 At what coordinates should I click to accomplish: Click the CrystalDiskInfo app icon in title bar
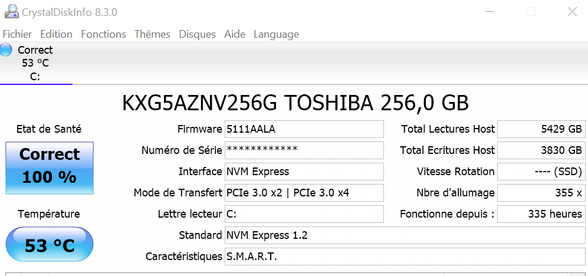tap(10, 11)
